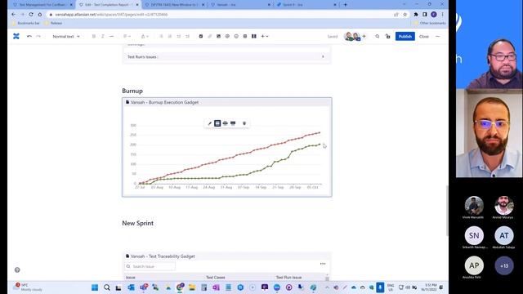
Task: Reload the current page
Action: pyautogui.click(x=31, y=15)
